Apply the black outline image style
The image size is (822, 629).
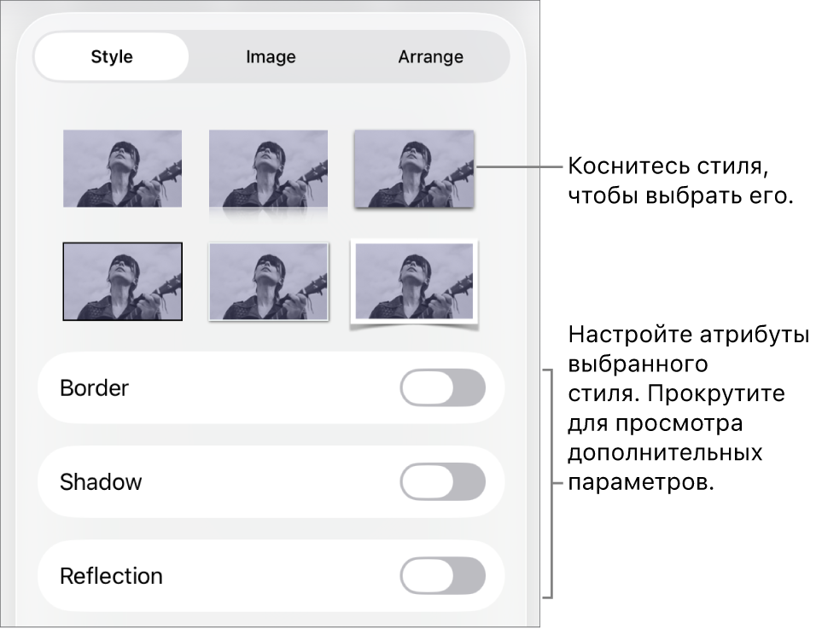click(x=122, y=281)
